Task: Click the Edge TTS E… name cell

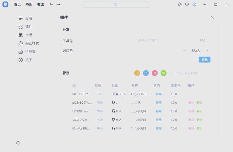Action: (x=140, y=94)
